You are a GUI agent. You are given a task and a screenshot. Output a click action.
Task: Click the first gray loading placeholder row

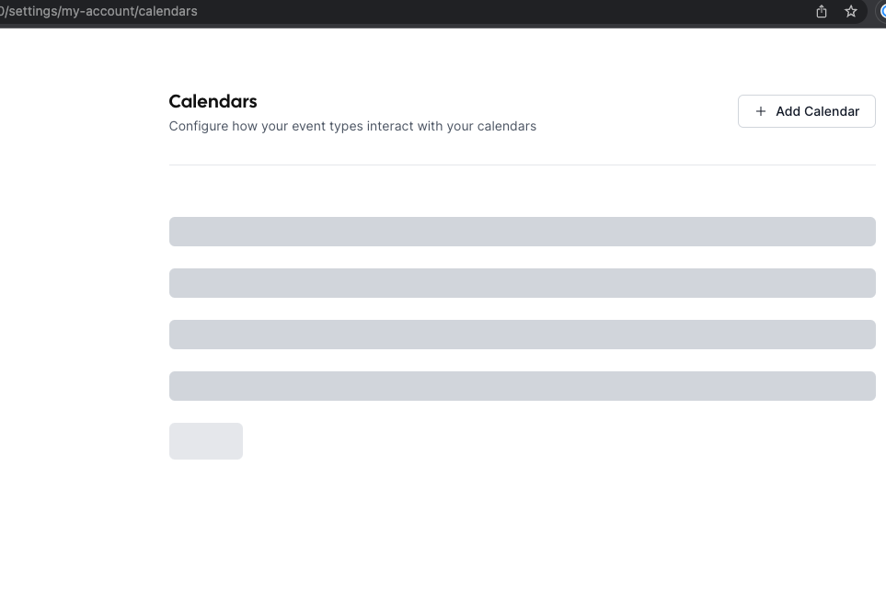coord(522,232)
